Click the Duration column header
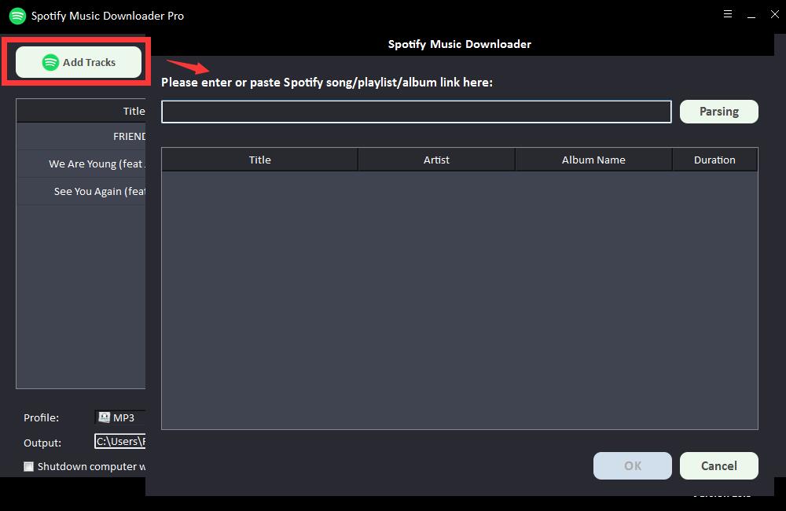Image resolution: width=786 pixels, height=511 pixels. tap(714, 160)
